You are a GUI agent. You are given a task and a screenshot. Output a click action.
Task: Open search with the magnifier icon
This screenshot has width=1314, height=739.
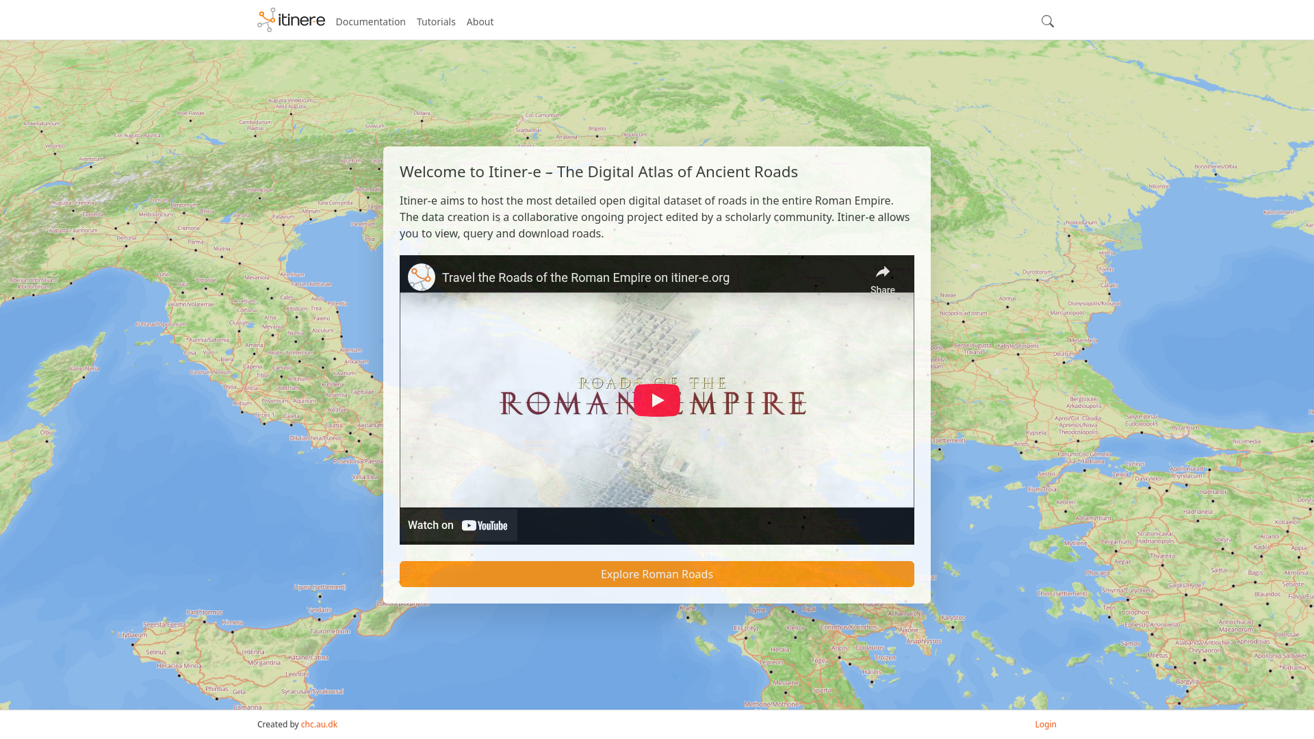click(x=1047, y=21)
